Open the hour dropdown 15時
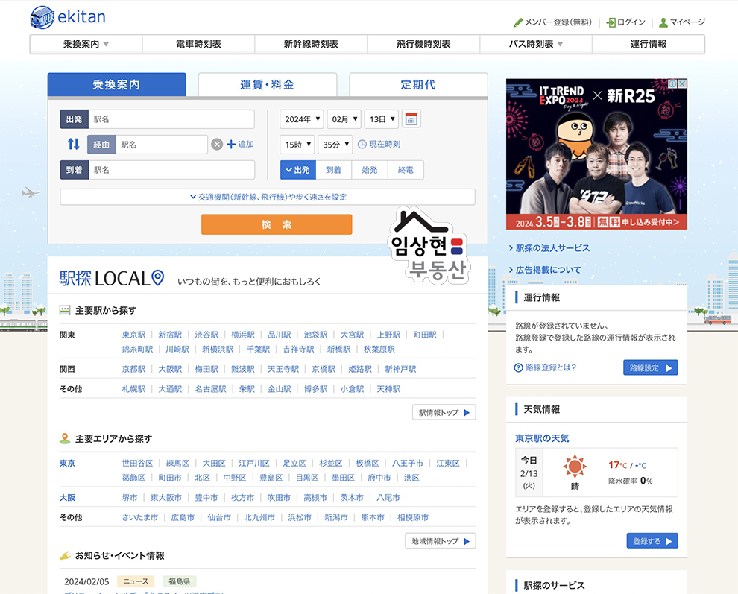Image resolution: width=738 pixels, height=594 pixels. coord(297,145)
